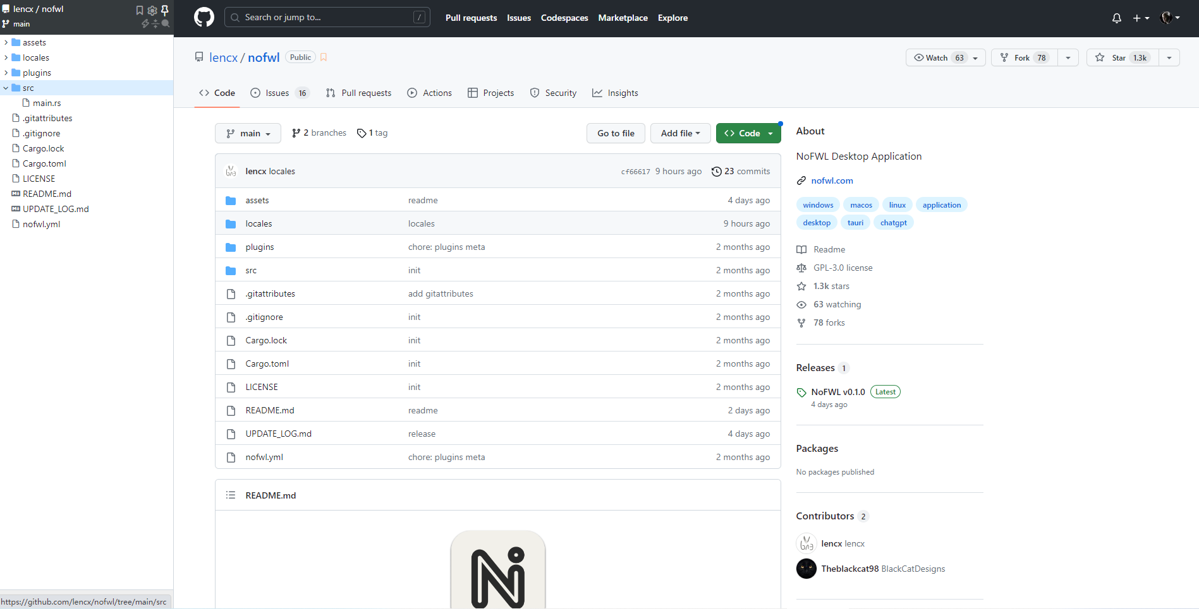The image size is (1199, 609).
Task: Switch to the Pull requests repository tab
Action: [358, 93]
